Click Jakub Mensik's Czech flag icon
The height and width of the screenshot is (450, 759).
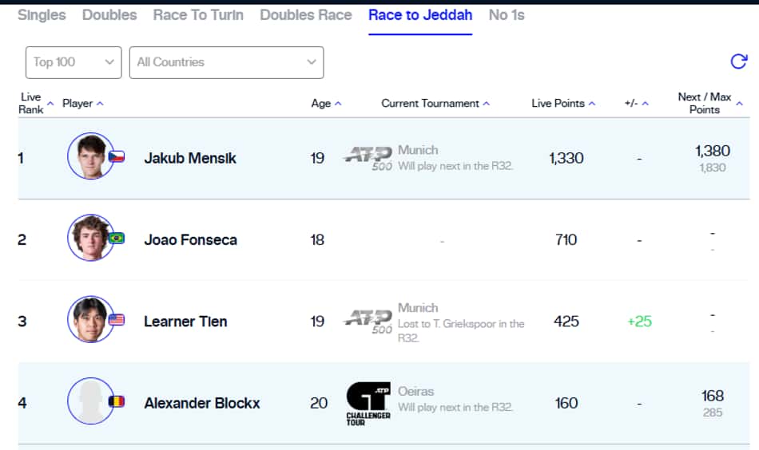click(117, 156)
